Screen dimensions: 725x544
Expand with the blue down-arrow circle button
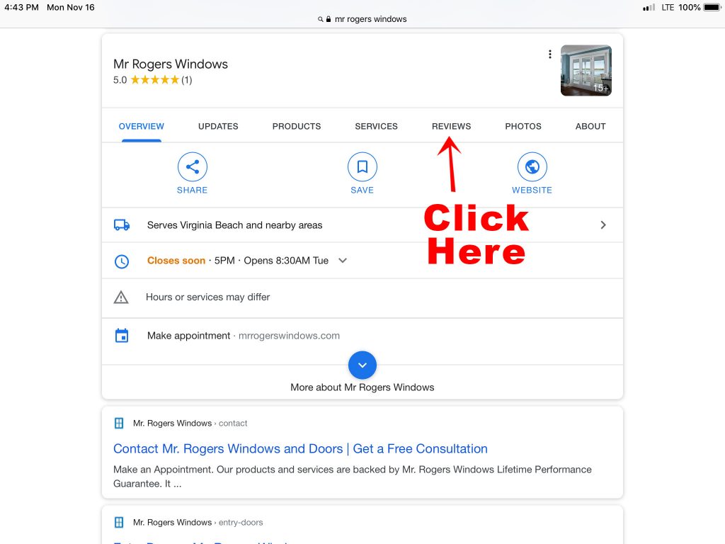pyautogui.click(x=362, y=365)
